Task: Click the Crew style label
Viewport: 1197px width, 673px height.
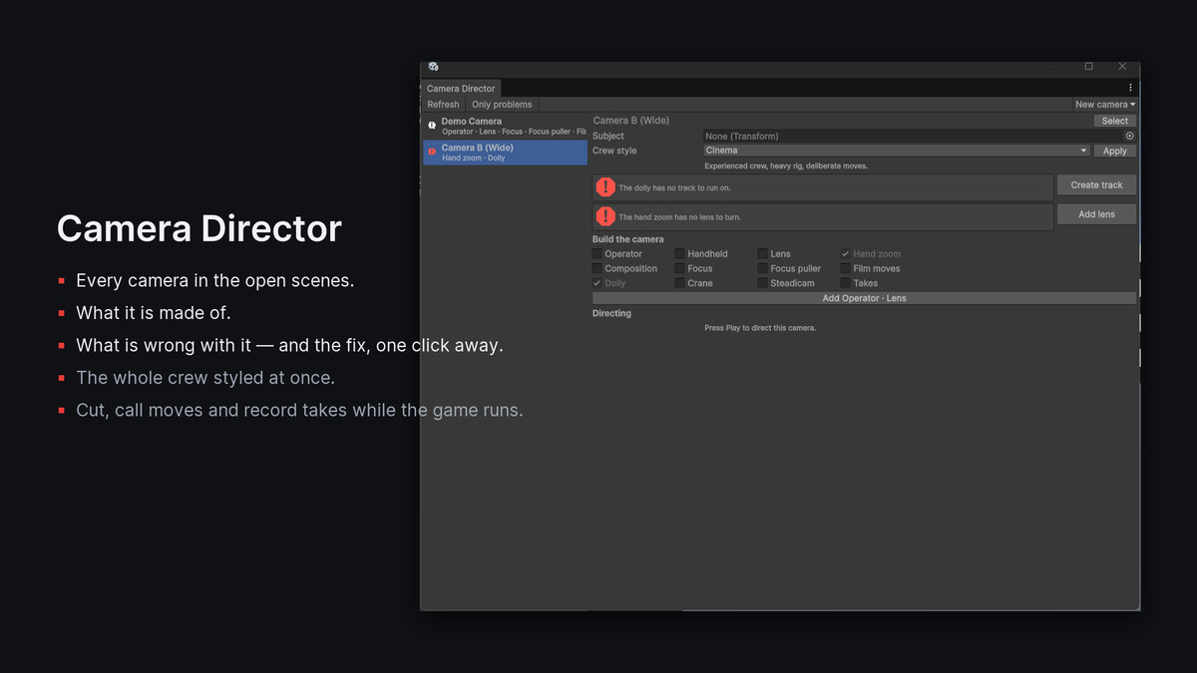Action: point(614,151)
